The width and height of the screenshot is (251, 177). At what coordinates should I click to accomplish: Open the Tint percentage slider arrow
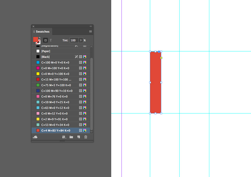[x=81, y=40]
